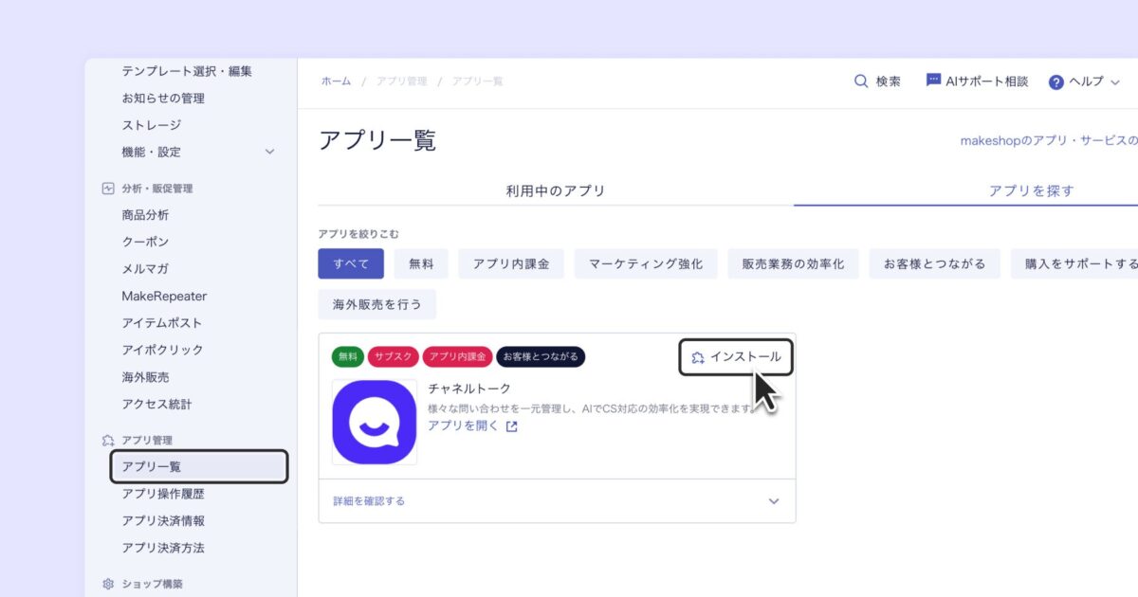Expand the 機能・設定 sidebar section
The height and width of the screenshot is (597, 1138).
269,151
